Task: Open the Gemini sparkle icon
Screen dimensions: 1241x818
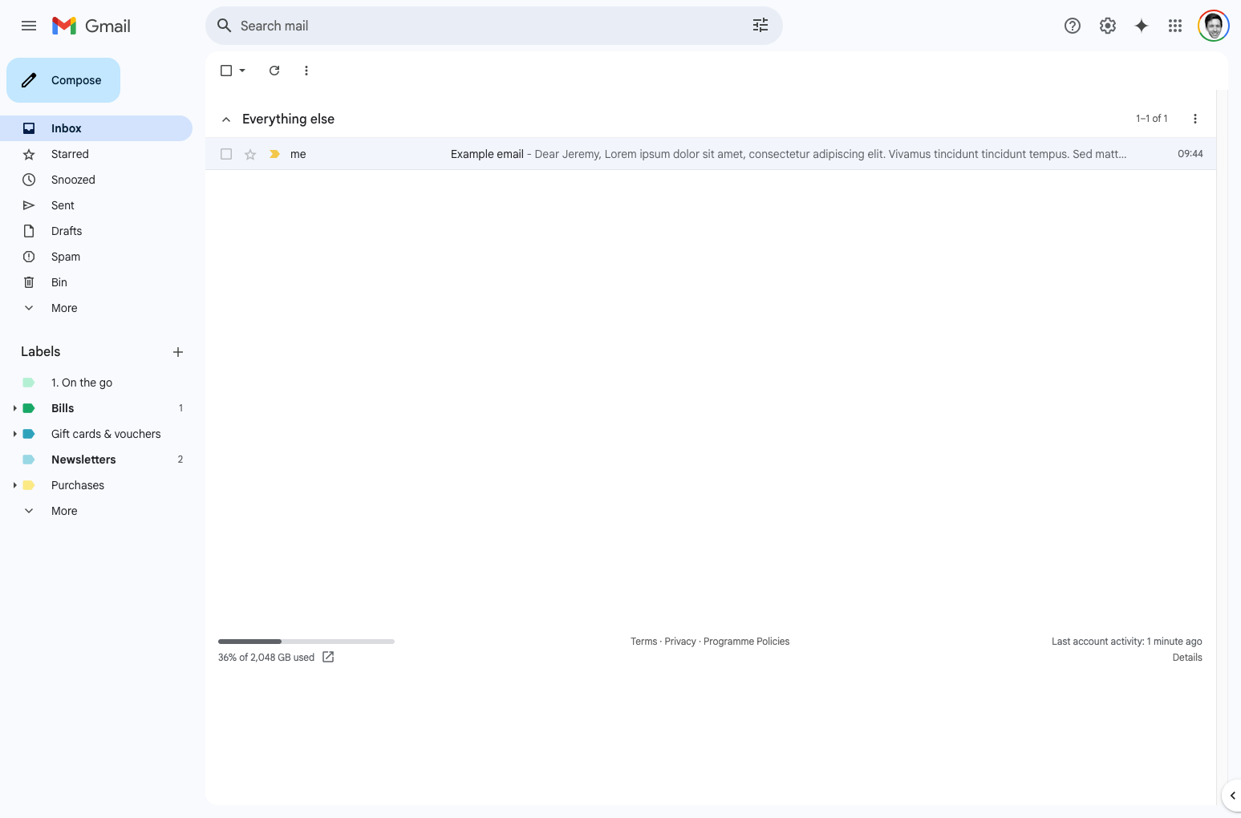Action: coord(1142,26)
